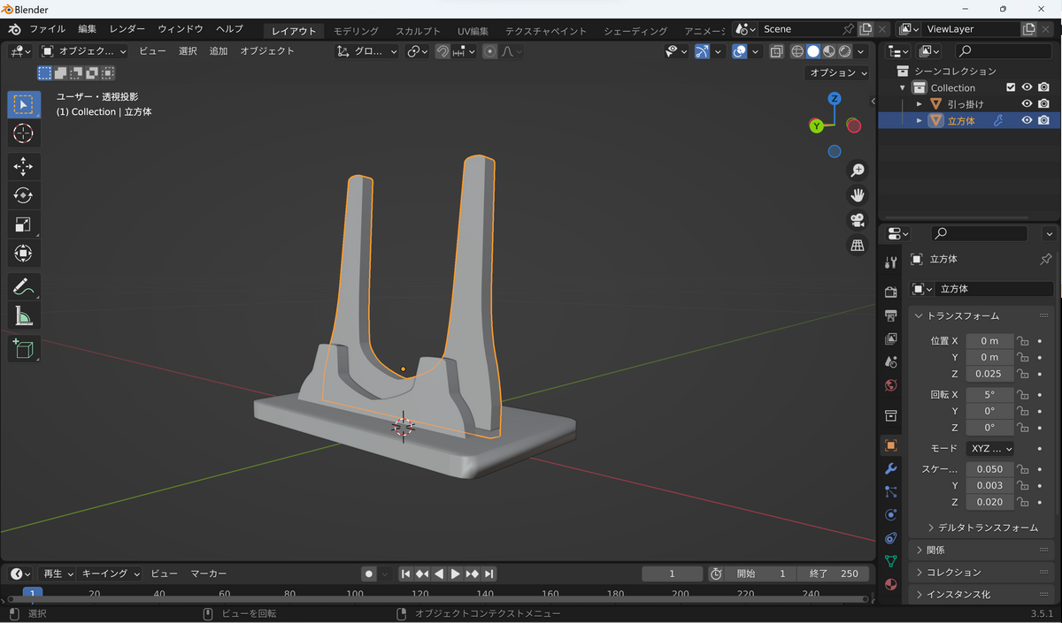Open the Particles properties tab
1062x623 pixels.
pos(891,491)
